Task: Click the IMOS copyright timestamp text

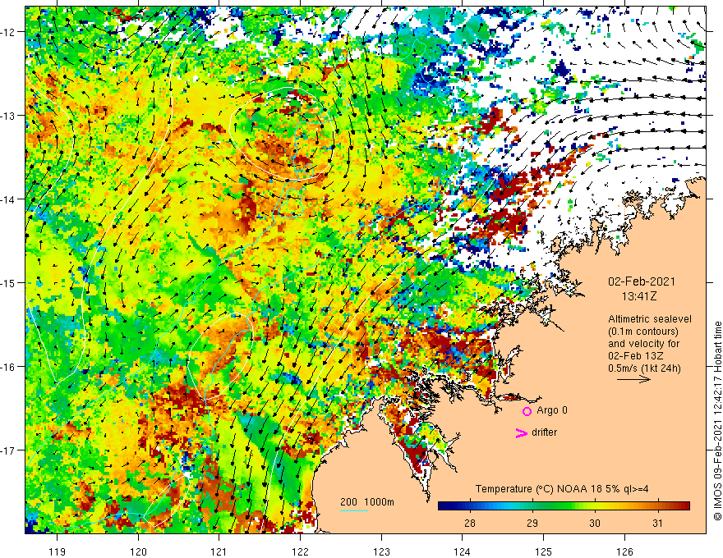Action: coord(717,421)
